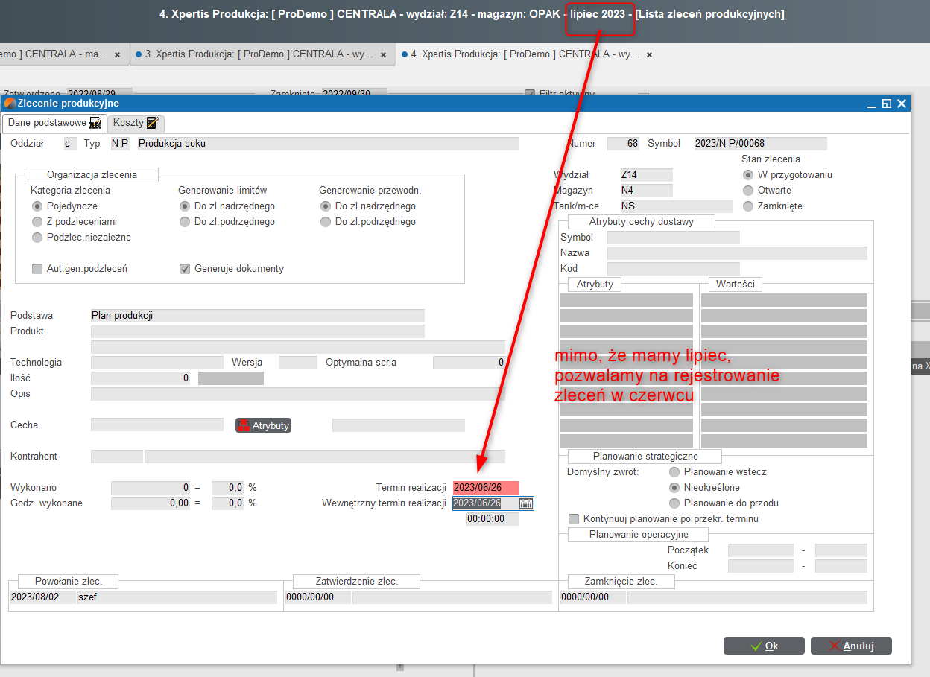
Task: Choose Planowanie do przodu option
Action: 674,503
